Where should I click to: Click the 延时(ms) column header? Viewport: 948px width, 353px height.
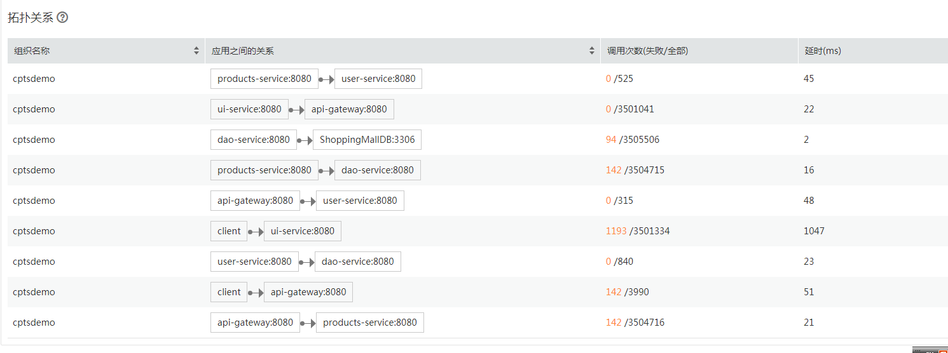pyautogui.click(x=823, y=51)
